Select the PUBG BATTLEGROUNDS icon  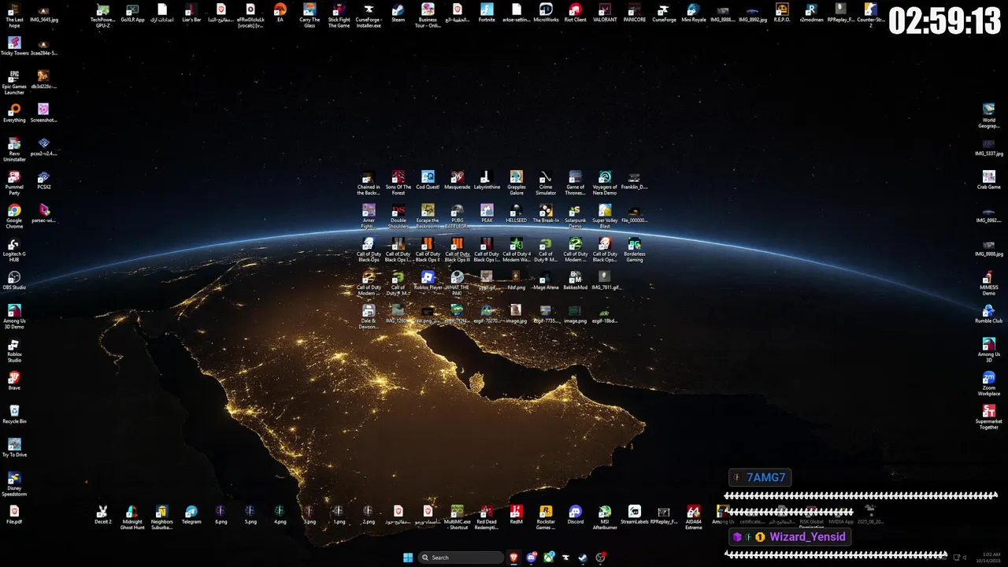(x=457, y=217)
